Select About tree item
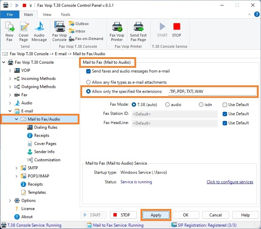This screenshot has height=229, width=261. [x=27, y=217]
